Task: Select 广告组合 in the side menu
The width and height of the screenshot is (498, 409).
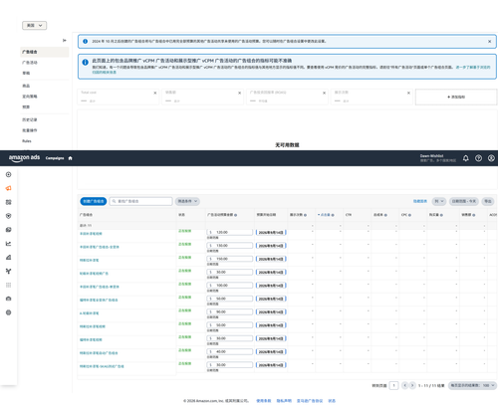Action: pos(44,52)
